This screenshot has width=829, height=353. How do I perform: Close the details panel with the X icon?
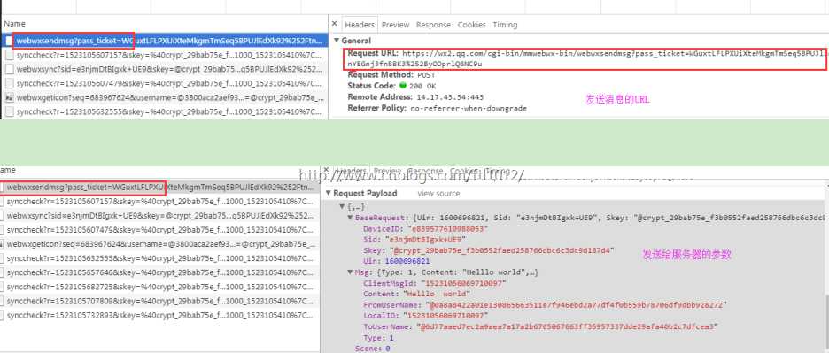click(x=334, y=24)
